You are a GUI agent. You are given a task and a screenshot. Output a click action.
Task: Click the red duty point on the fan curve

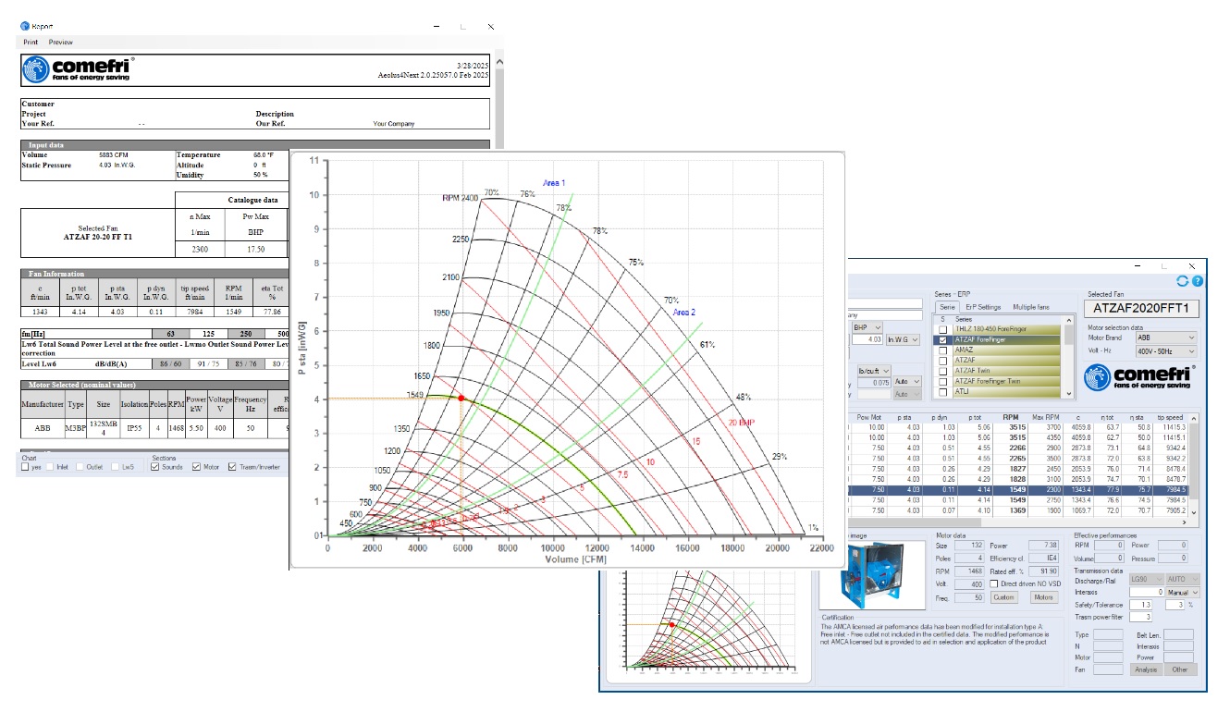coord(462,398)
